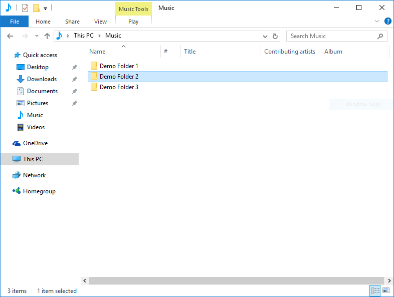The image size is (394, 297).
Task: Go up one level with Up arrow
Action: tap(47, 36)
